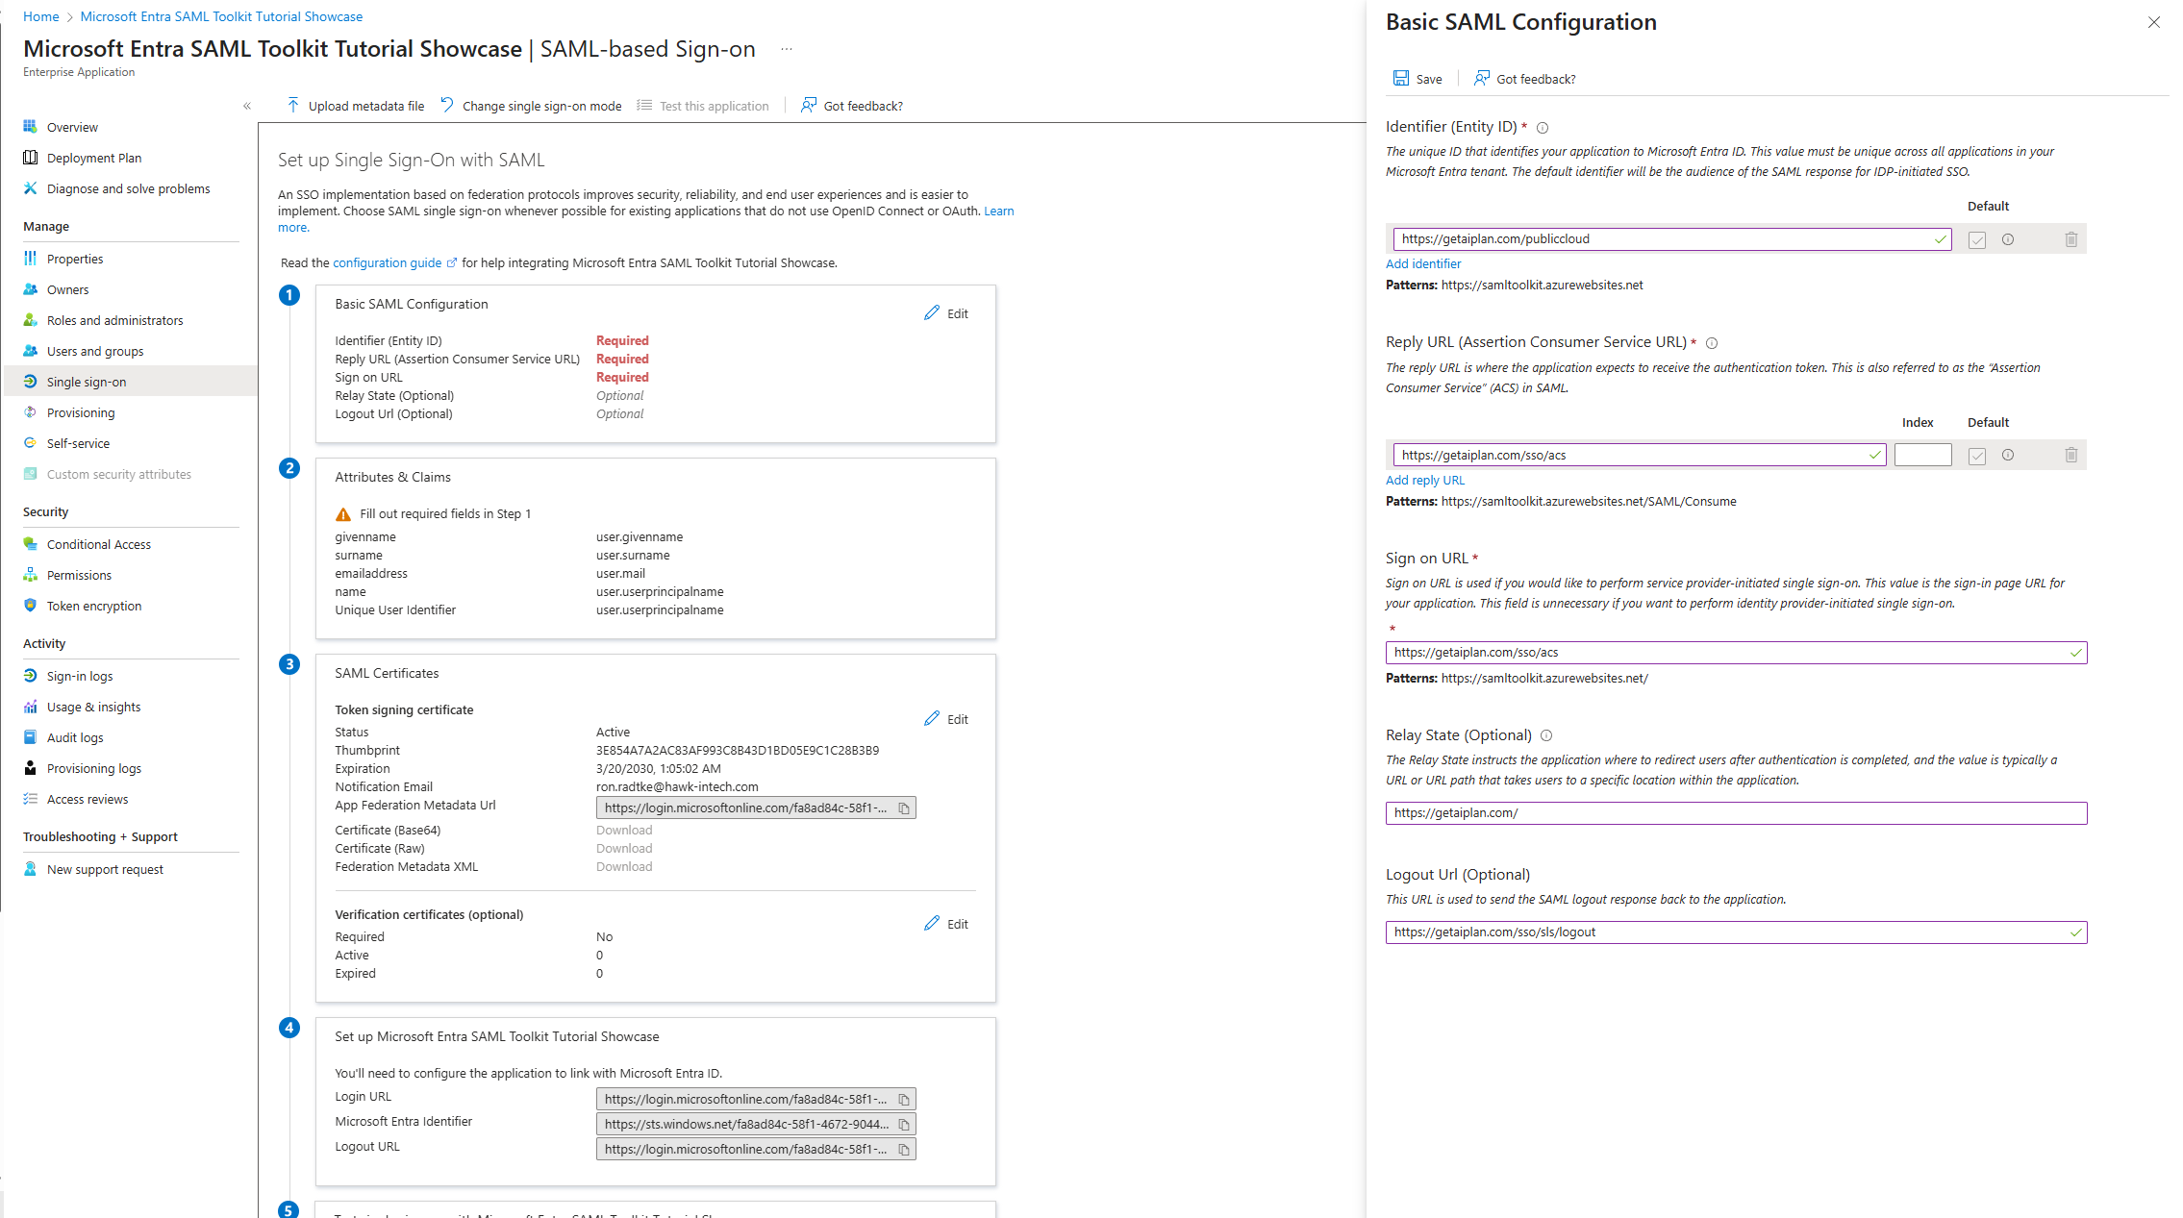Collapse the left navigation sidebar

pos(247,106)
